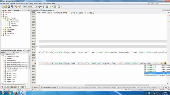Click the editor horizontal scrollbar thumb
The height and width of the screenshot is (95, 170).
point(117,85)
